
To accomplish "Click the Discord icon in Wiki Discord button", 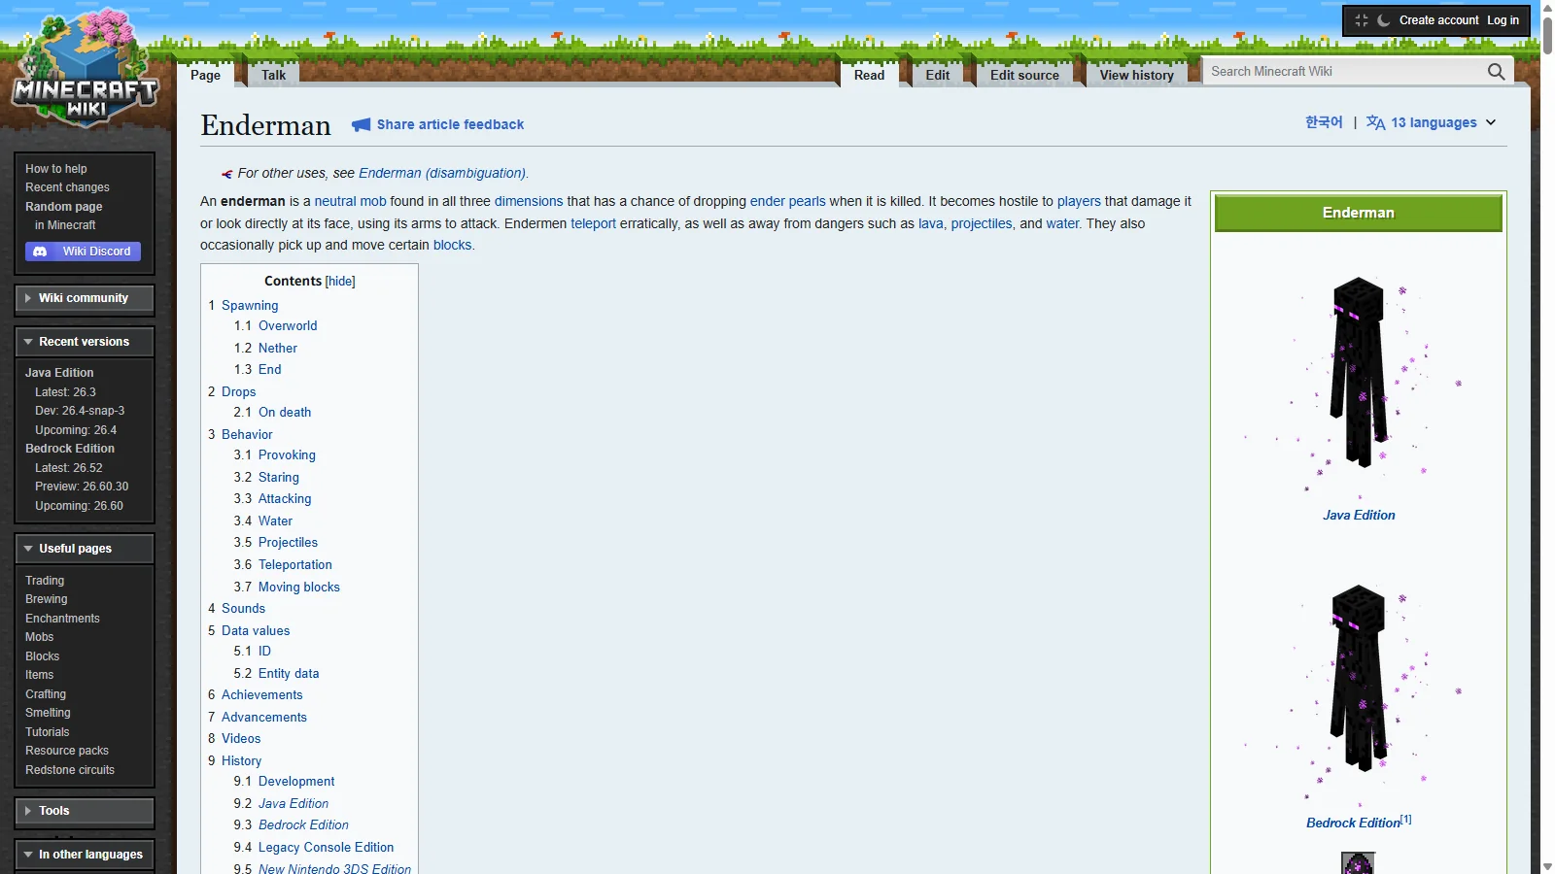I will [x=40, y=252].
